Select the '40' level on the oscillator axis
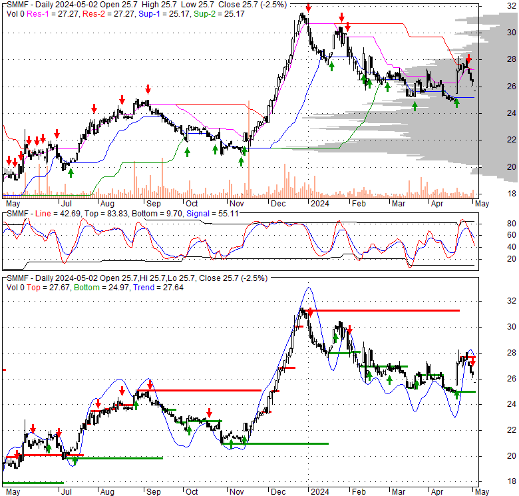 click(512, 247)
